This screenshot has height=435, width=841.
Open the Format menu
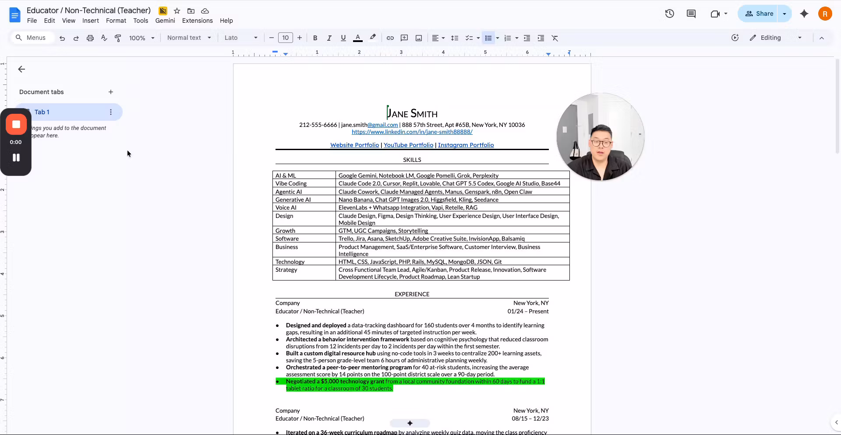[x=116, y=21]
